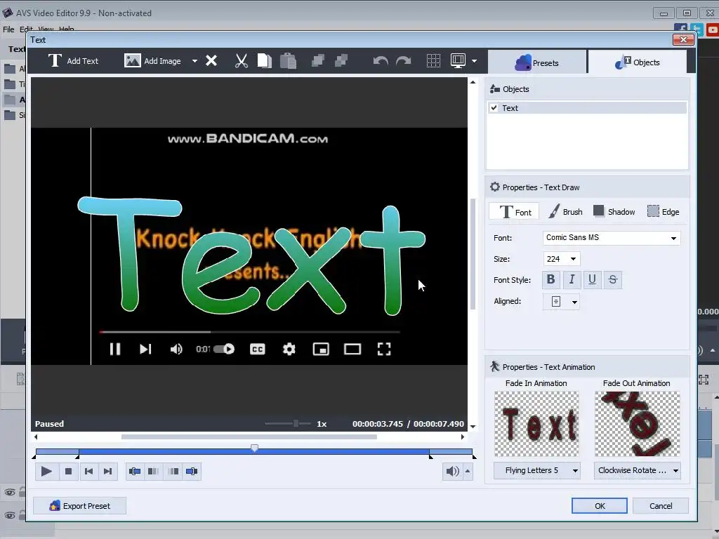
Task: Click the Send to Back icon
Action: point(341,61)
